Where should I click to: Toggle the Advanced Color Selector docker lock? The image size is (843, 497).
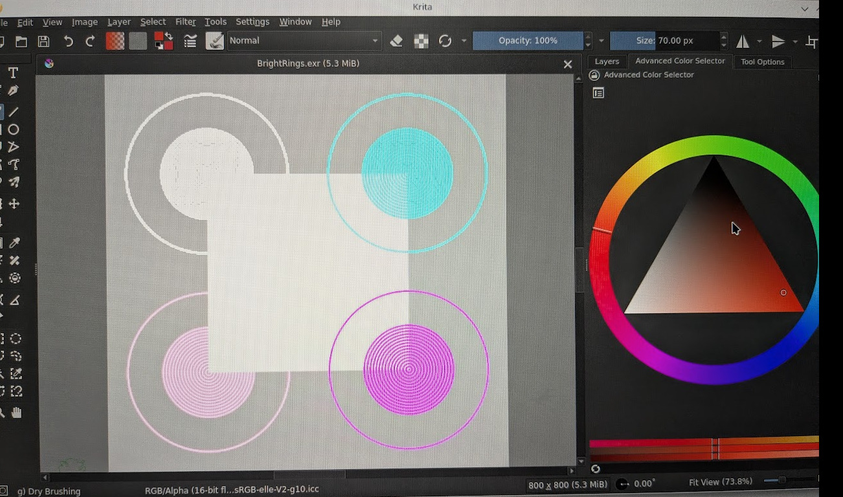click(x=594, y=75)
